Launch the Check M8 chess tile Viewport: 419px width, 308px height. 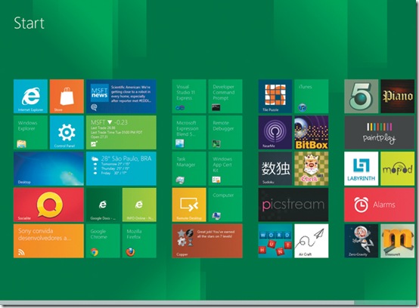(312, 169)
